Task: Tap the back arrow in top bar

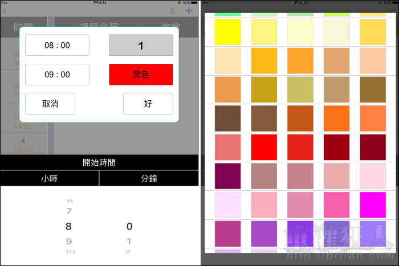Action: [5, 11]
